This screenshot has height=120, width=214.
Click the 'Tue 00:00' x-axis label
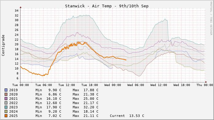coord(21,85)
